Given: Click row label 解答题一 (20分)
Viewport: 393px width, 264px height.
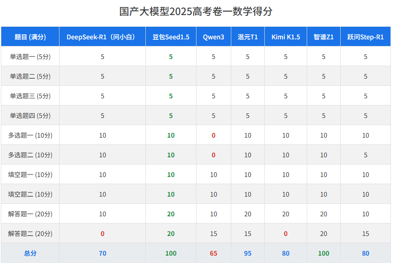Looking at the screenshot, I should coord(30,214).
